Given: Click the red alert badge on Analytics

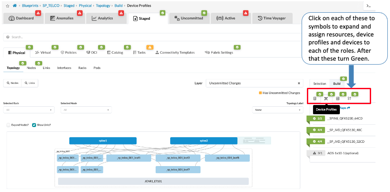Looking at the screenshot, I should (x=121, y=12).
